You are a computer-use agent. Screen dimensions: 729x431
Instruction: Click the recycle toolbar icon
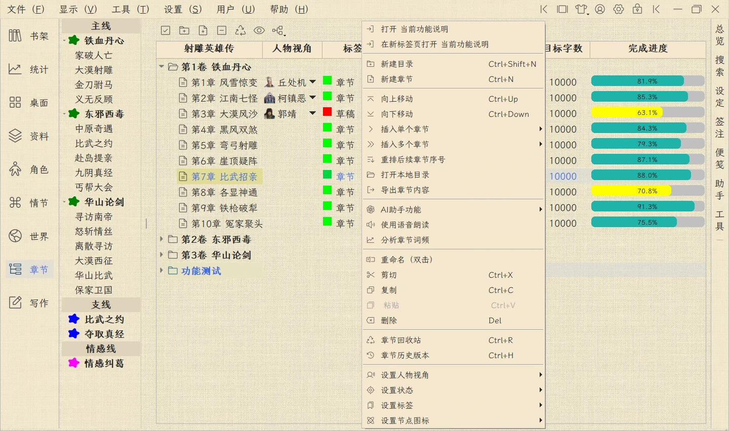[240, 30]
